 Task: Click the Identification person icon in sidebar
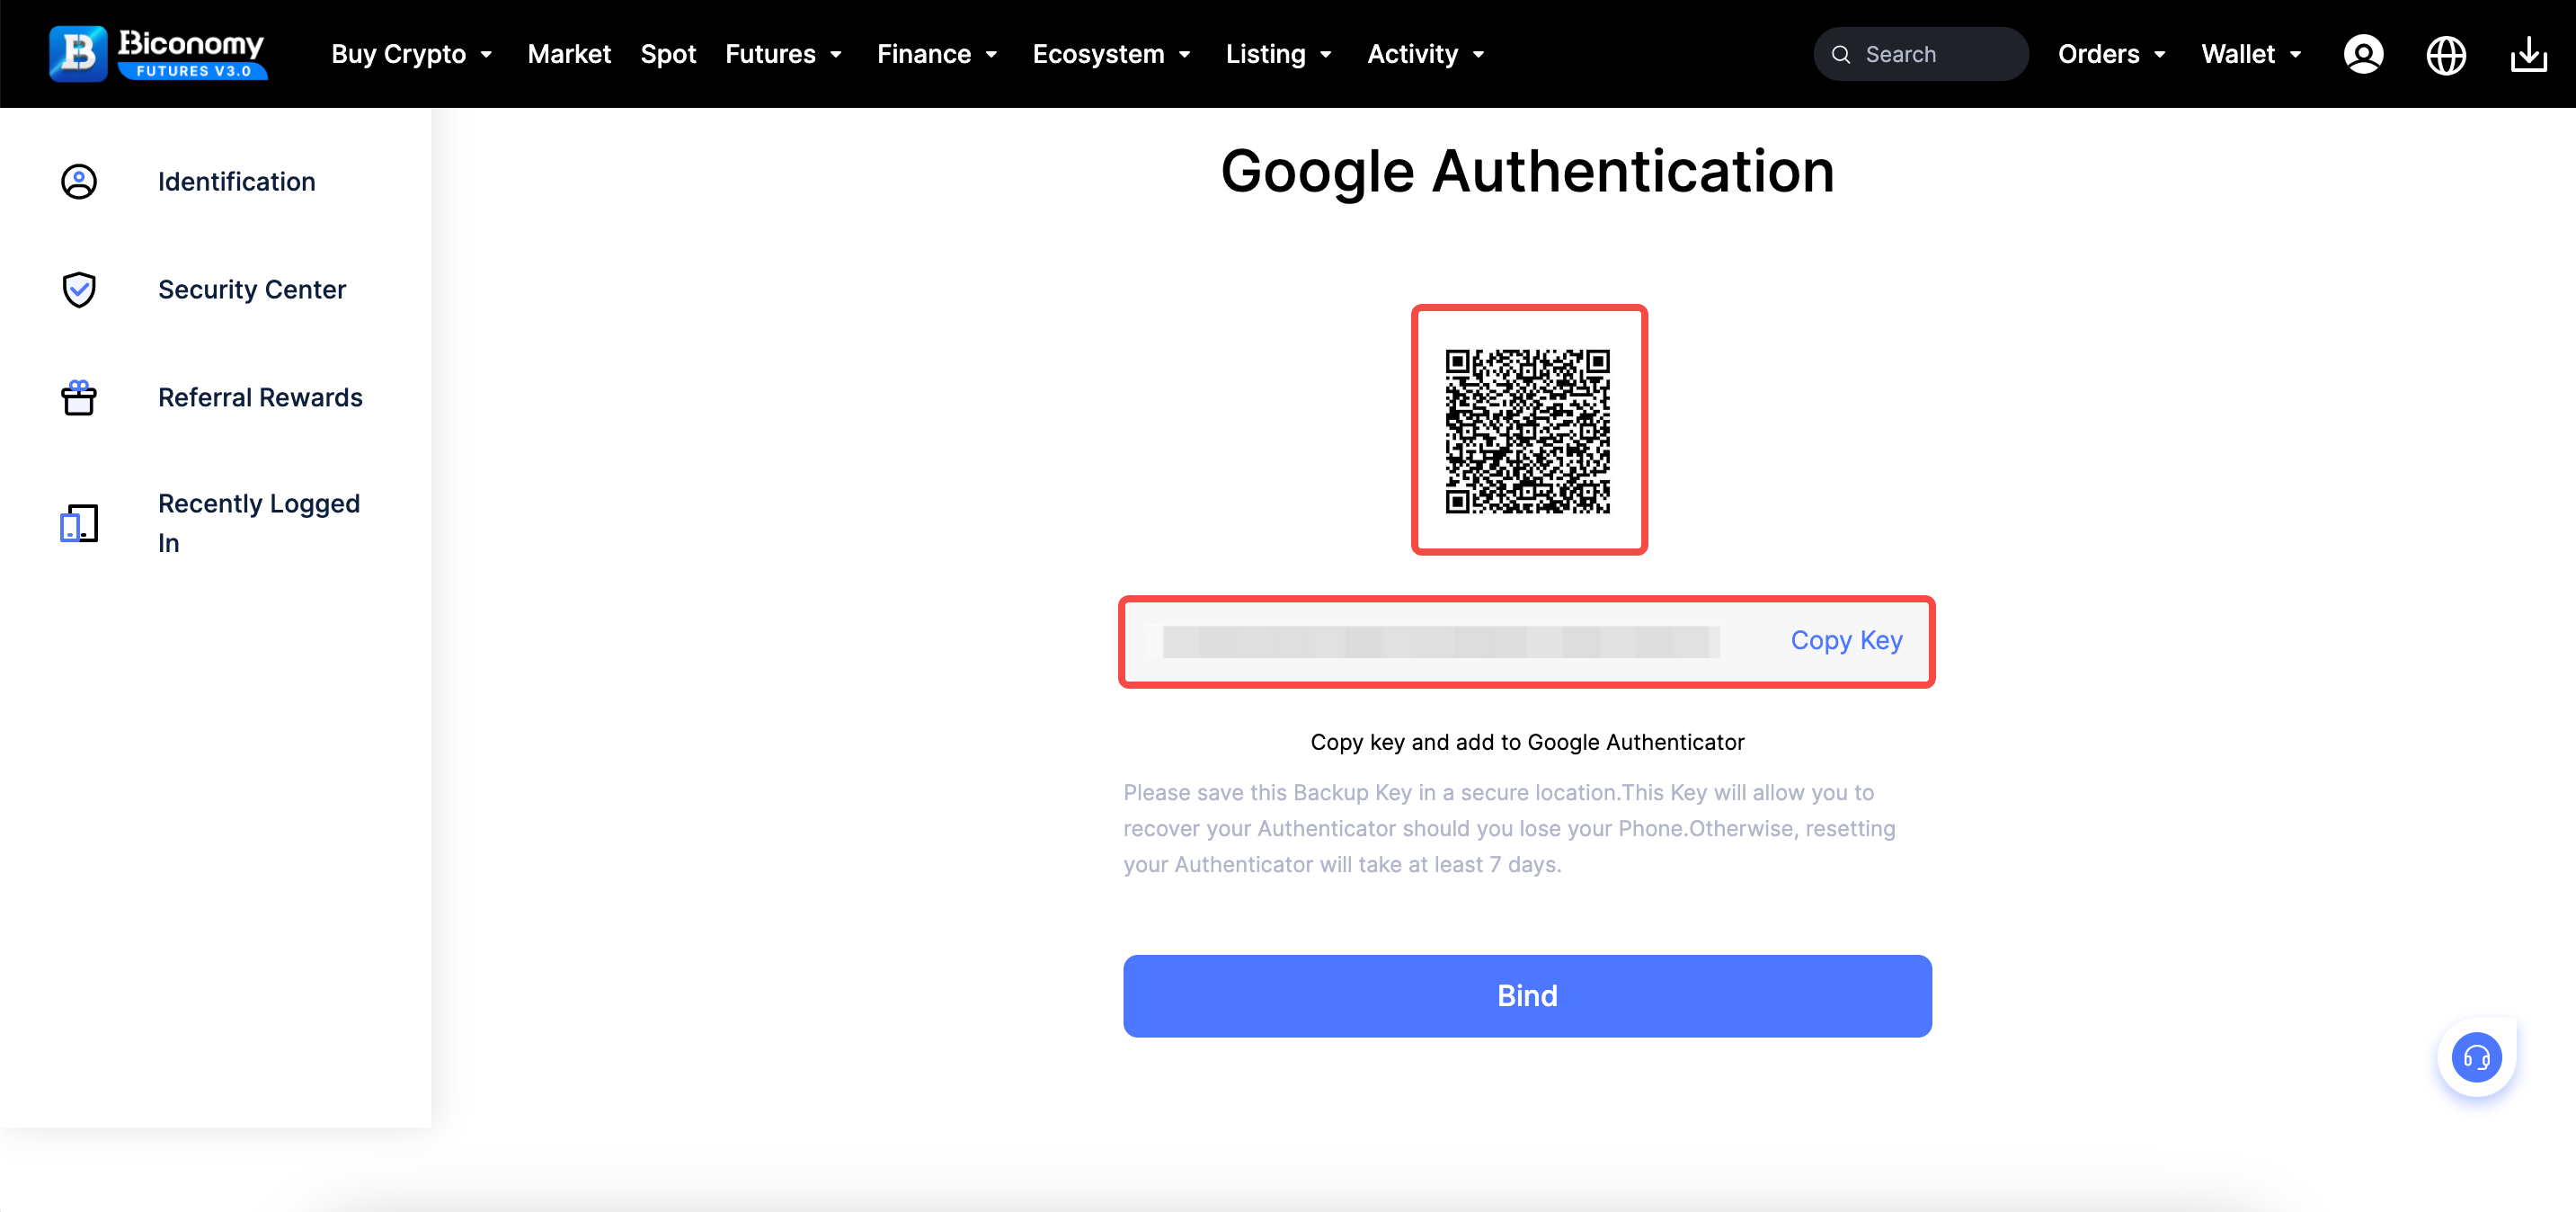[x=79, y=181]
